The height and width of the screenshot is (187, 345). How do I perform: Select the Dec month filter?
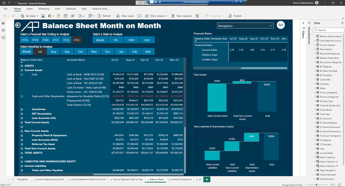coord(107,51)
